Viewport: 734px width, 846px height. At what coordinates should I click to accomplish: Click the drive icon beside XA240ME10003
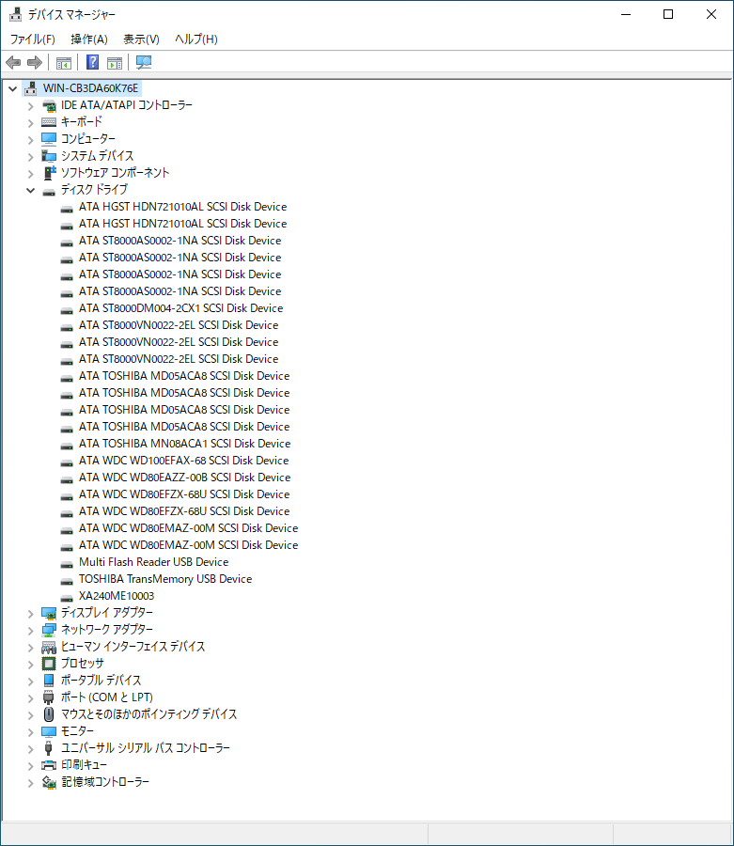[x=67, y=597]
